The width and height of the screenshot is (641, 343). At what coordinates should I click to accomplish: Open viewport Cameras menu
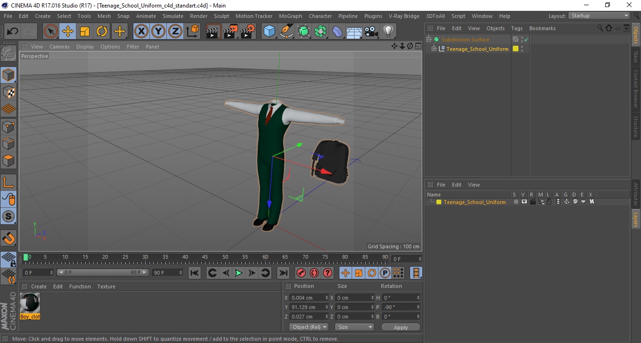[x=59, y=47]
